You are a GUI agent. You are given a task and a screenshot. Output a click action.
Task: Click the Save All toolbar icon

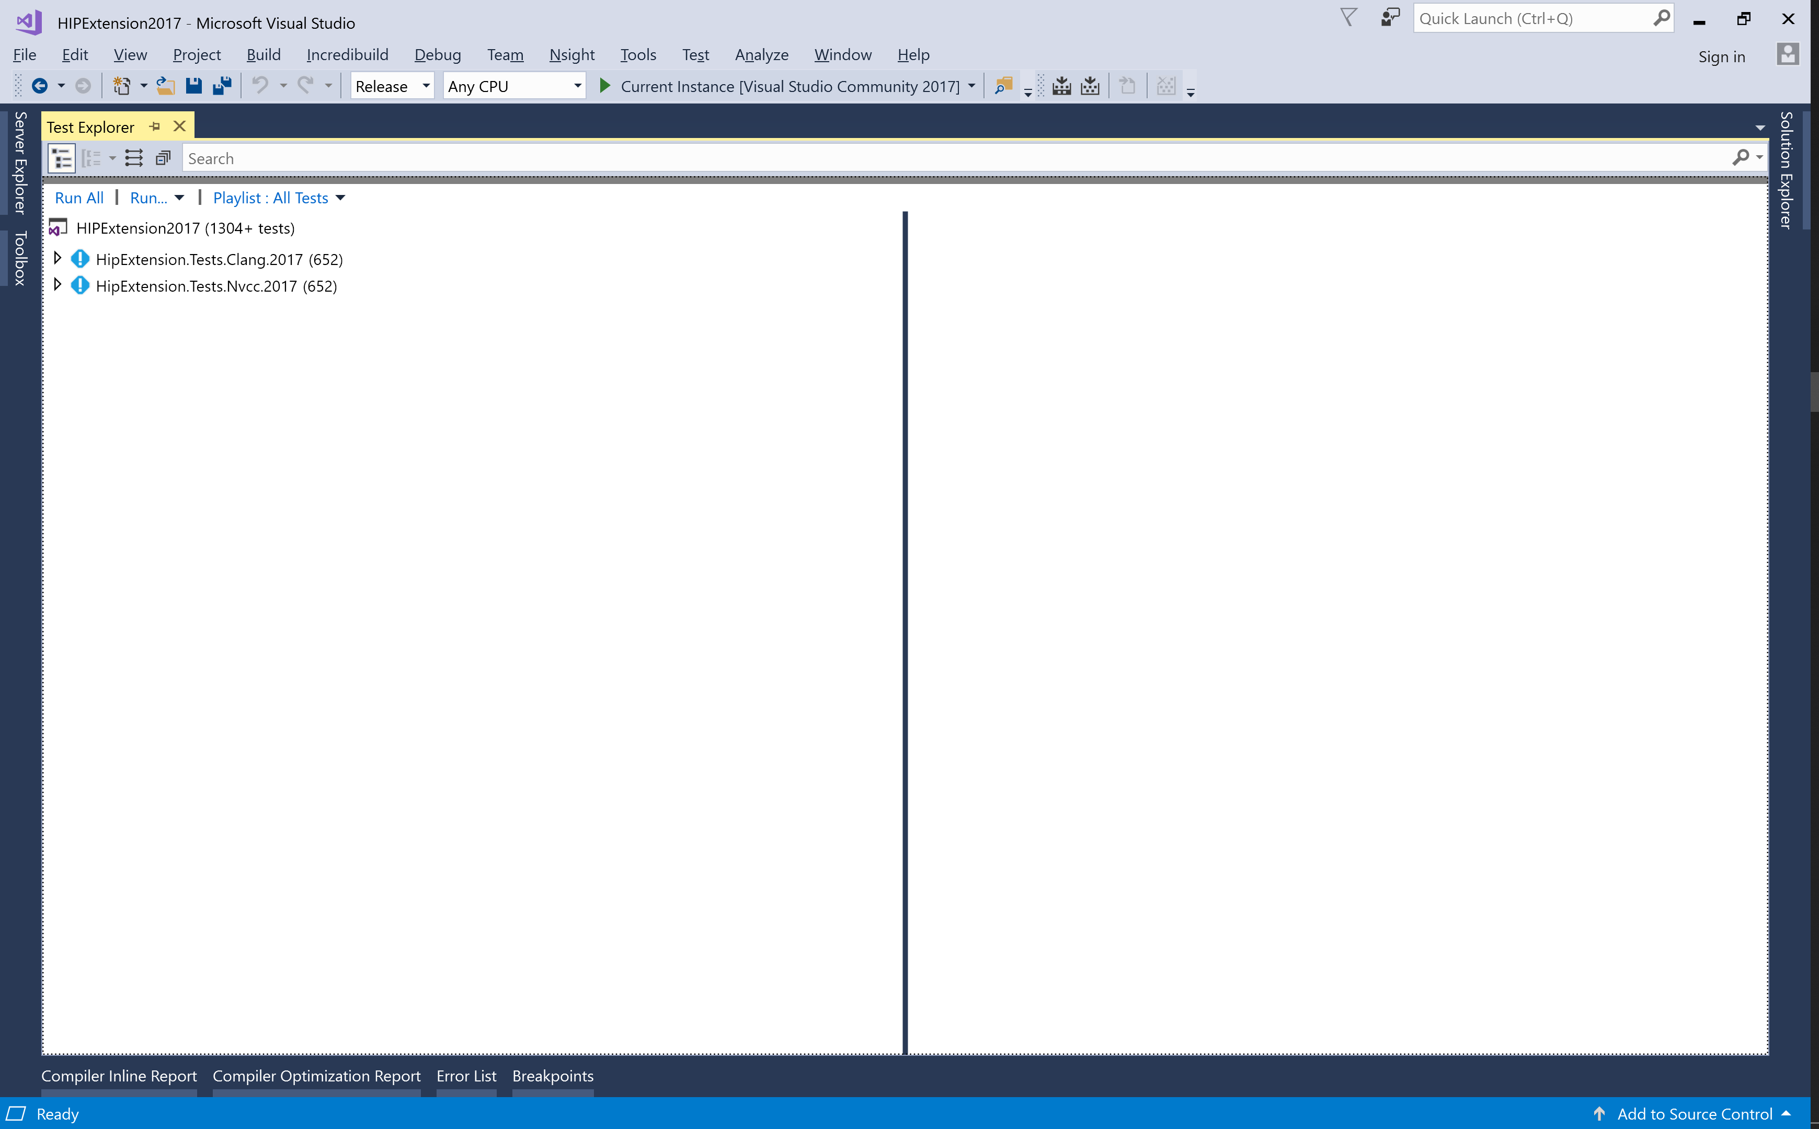pos(222,86)
